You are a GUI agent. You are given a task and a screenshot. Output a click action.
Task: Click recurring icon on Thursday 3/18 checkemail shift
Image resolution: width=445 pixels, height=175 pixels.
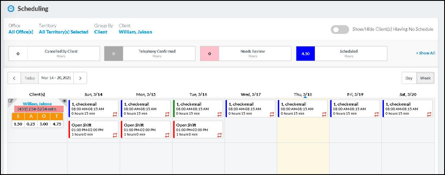pyautogui.click(x=324, y=114)
